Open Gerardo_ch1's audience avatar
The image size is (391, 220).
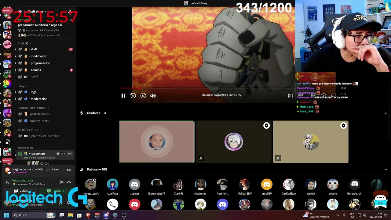355,185
